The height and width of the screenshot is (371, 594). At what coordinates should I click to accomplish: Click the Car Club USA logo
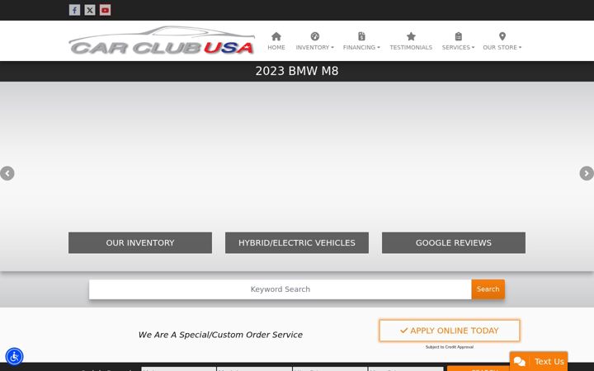click(x=162, y=40)
